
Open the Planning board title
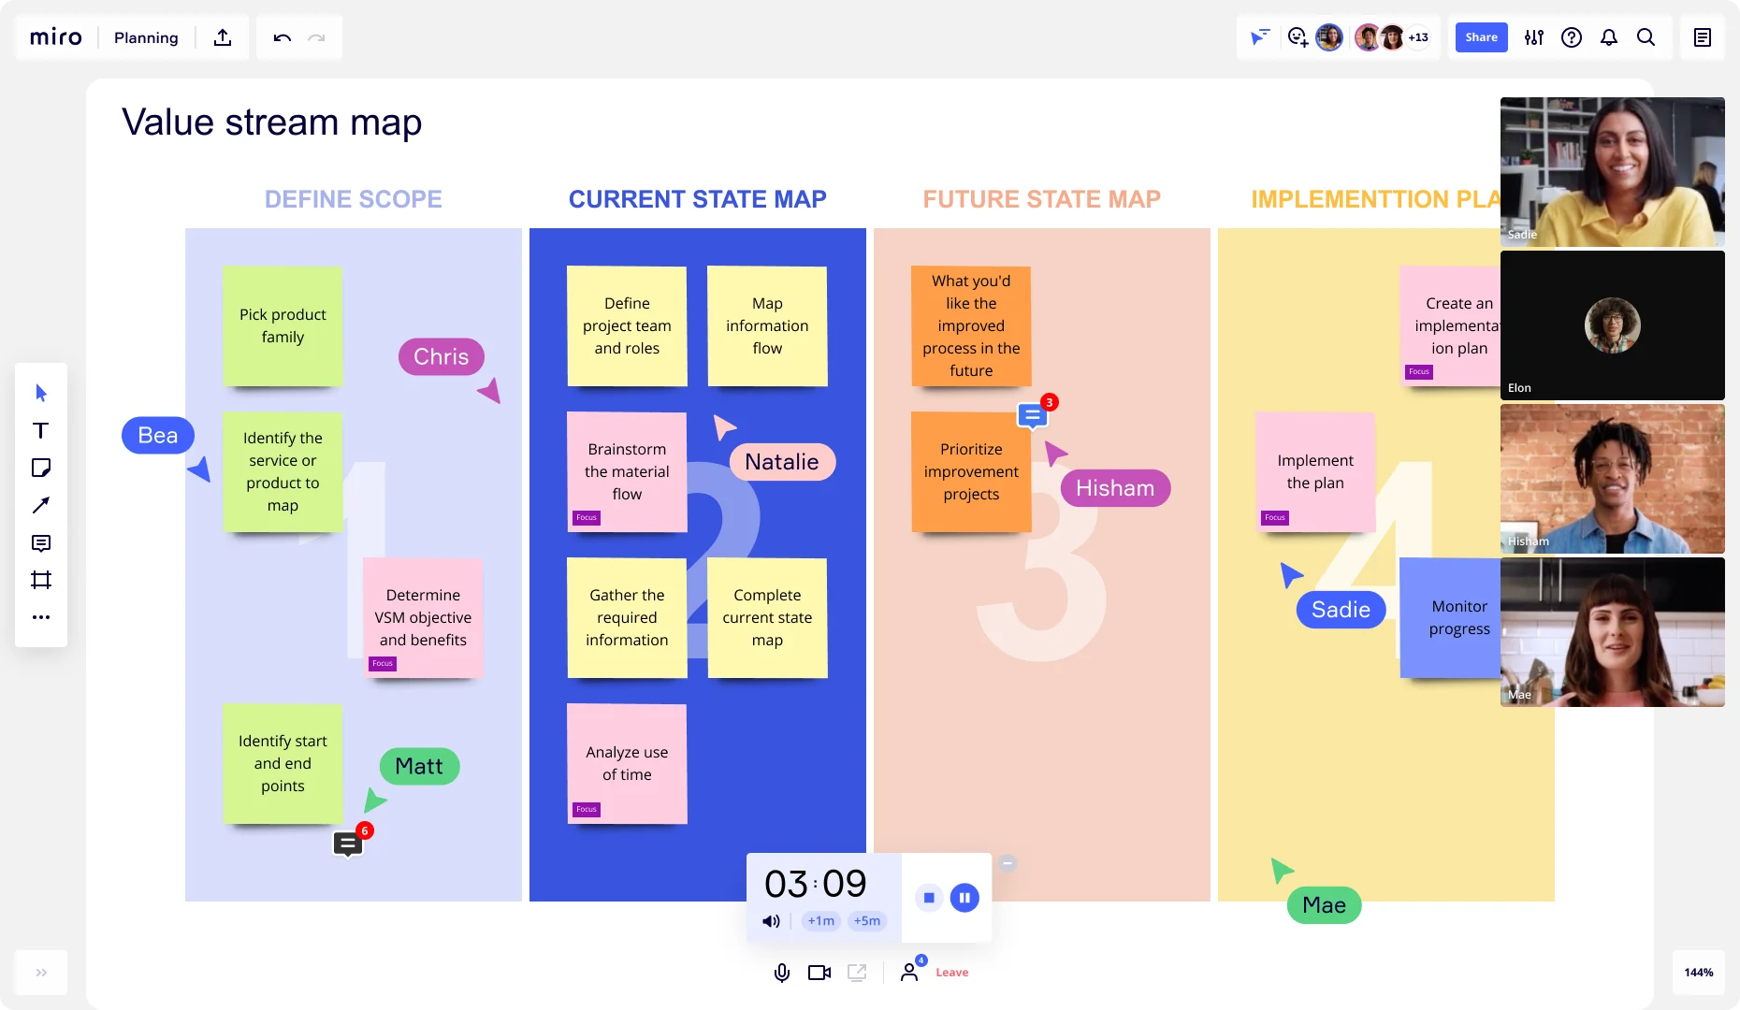146,37
